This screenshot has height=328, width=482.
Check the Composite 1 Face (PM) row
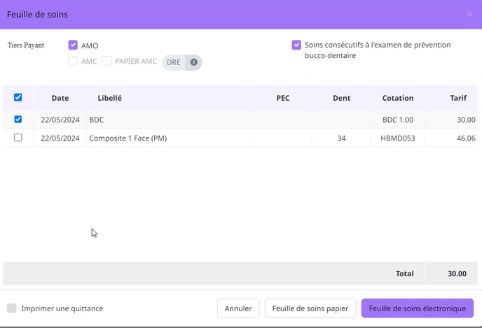[x=18, y=138]
